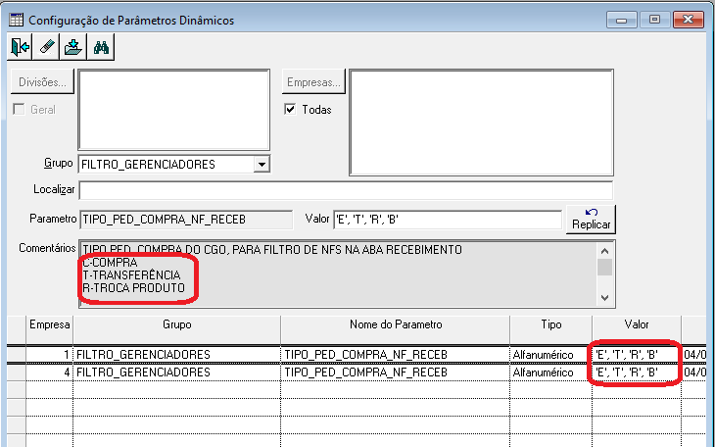Toggle the Geral checkbox
This screenshot has height=447, width=715.
pyautogui.click(x=20, y=110)
